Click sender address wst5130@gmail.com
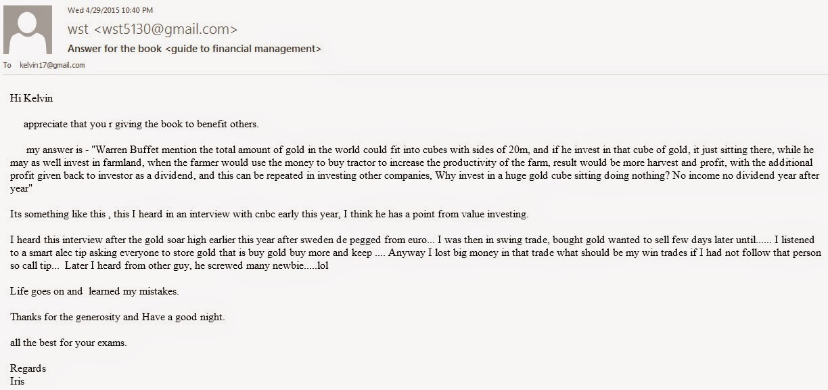This screenshot has width=828, height=390. coord(166,30)
